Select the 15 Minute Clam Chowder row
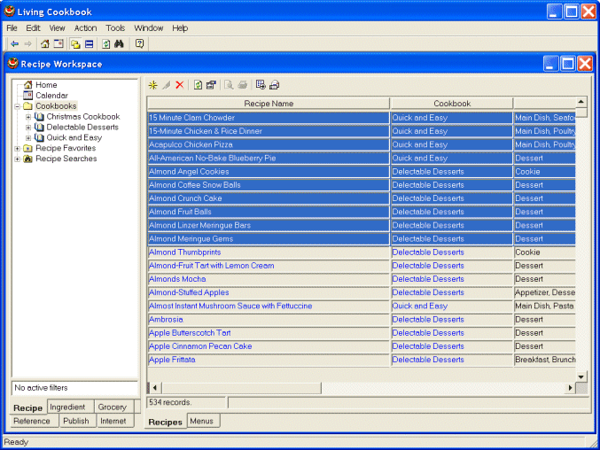 (362, 118)
